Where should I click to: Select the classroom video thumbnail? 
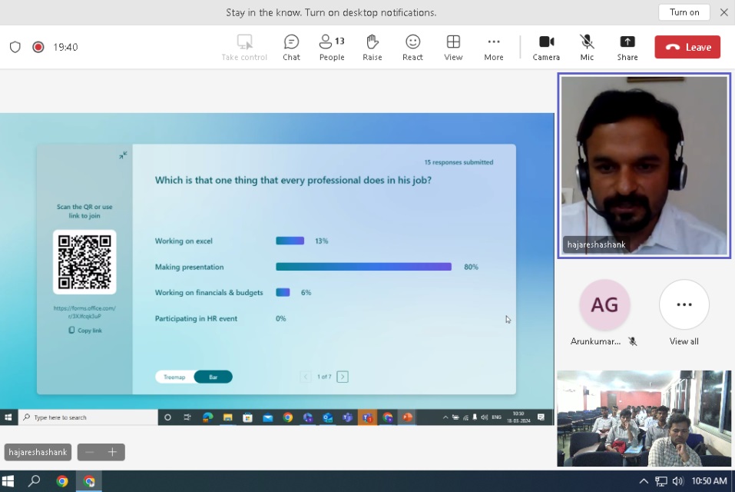coord(644,418)
